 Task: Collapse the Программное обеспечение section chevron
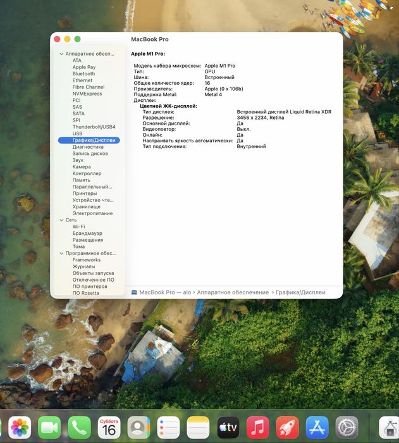[x=61, y=253]
